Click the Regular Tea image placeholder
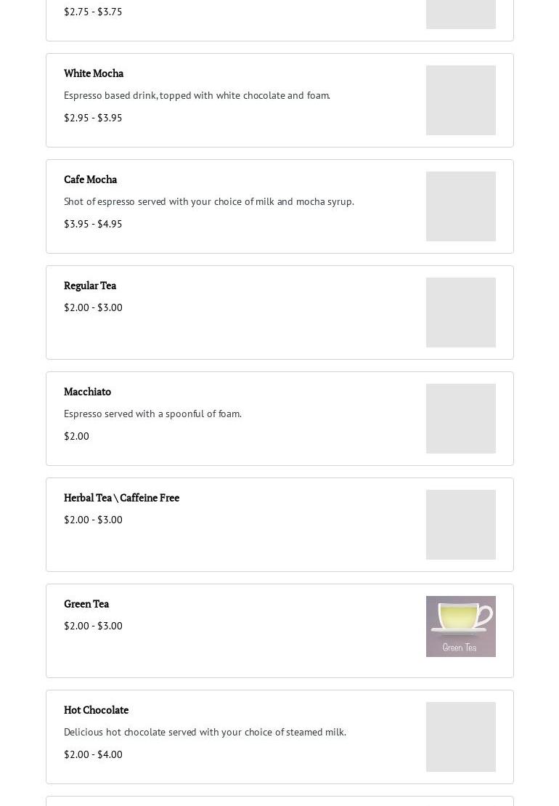 click(x=460, y=313)
